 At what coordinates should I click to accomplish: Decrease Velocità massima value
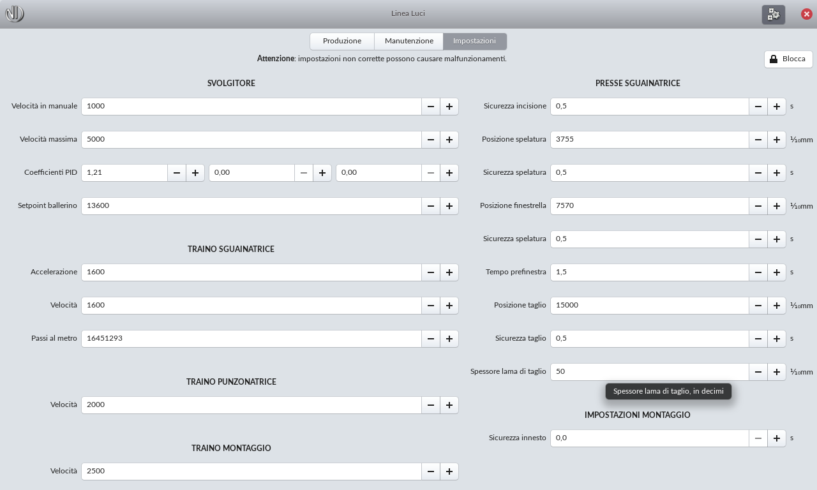[431, 140]
